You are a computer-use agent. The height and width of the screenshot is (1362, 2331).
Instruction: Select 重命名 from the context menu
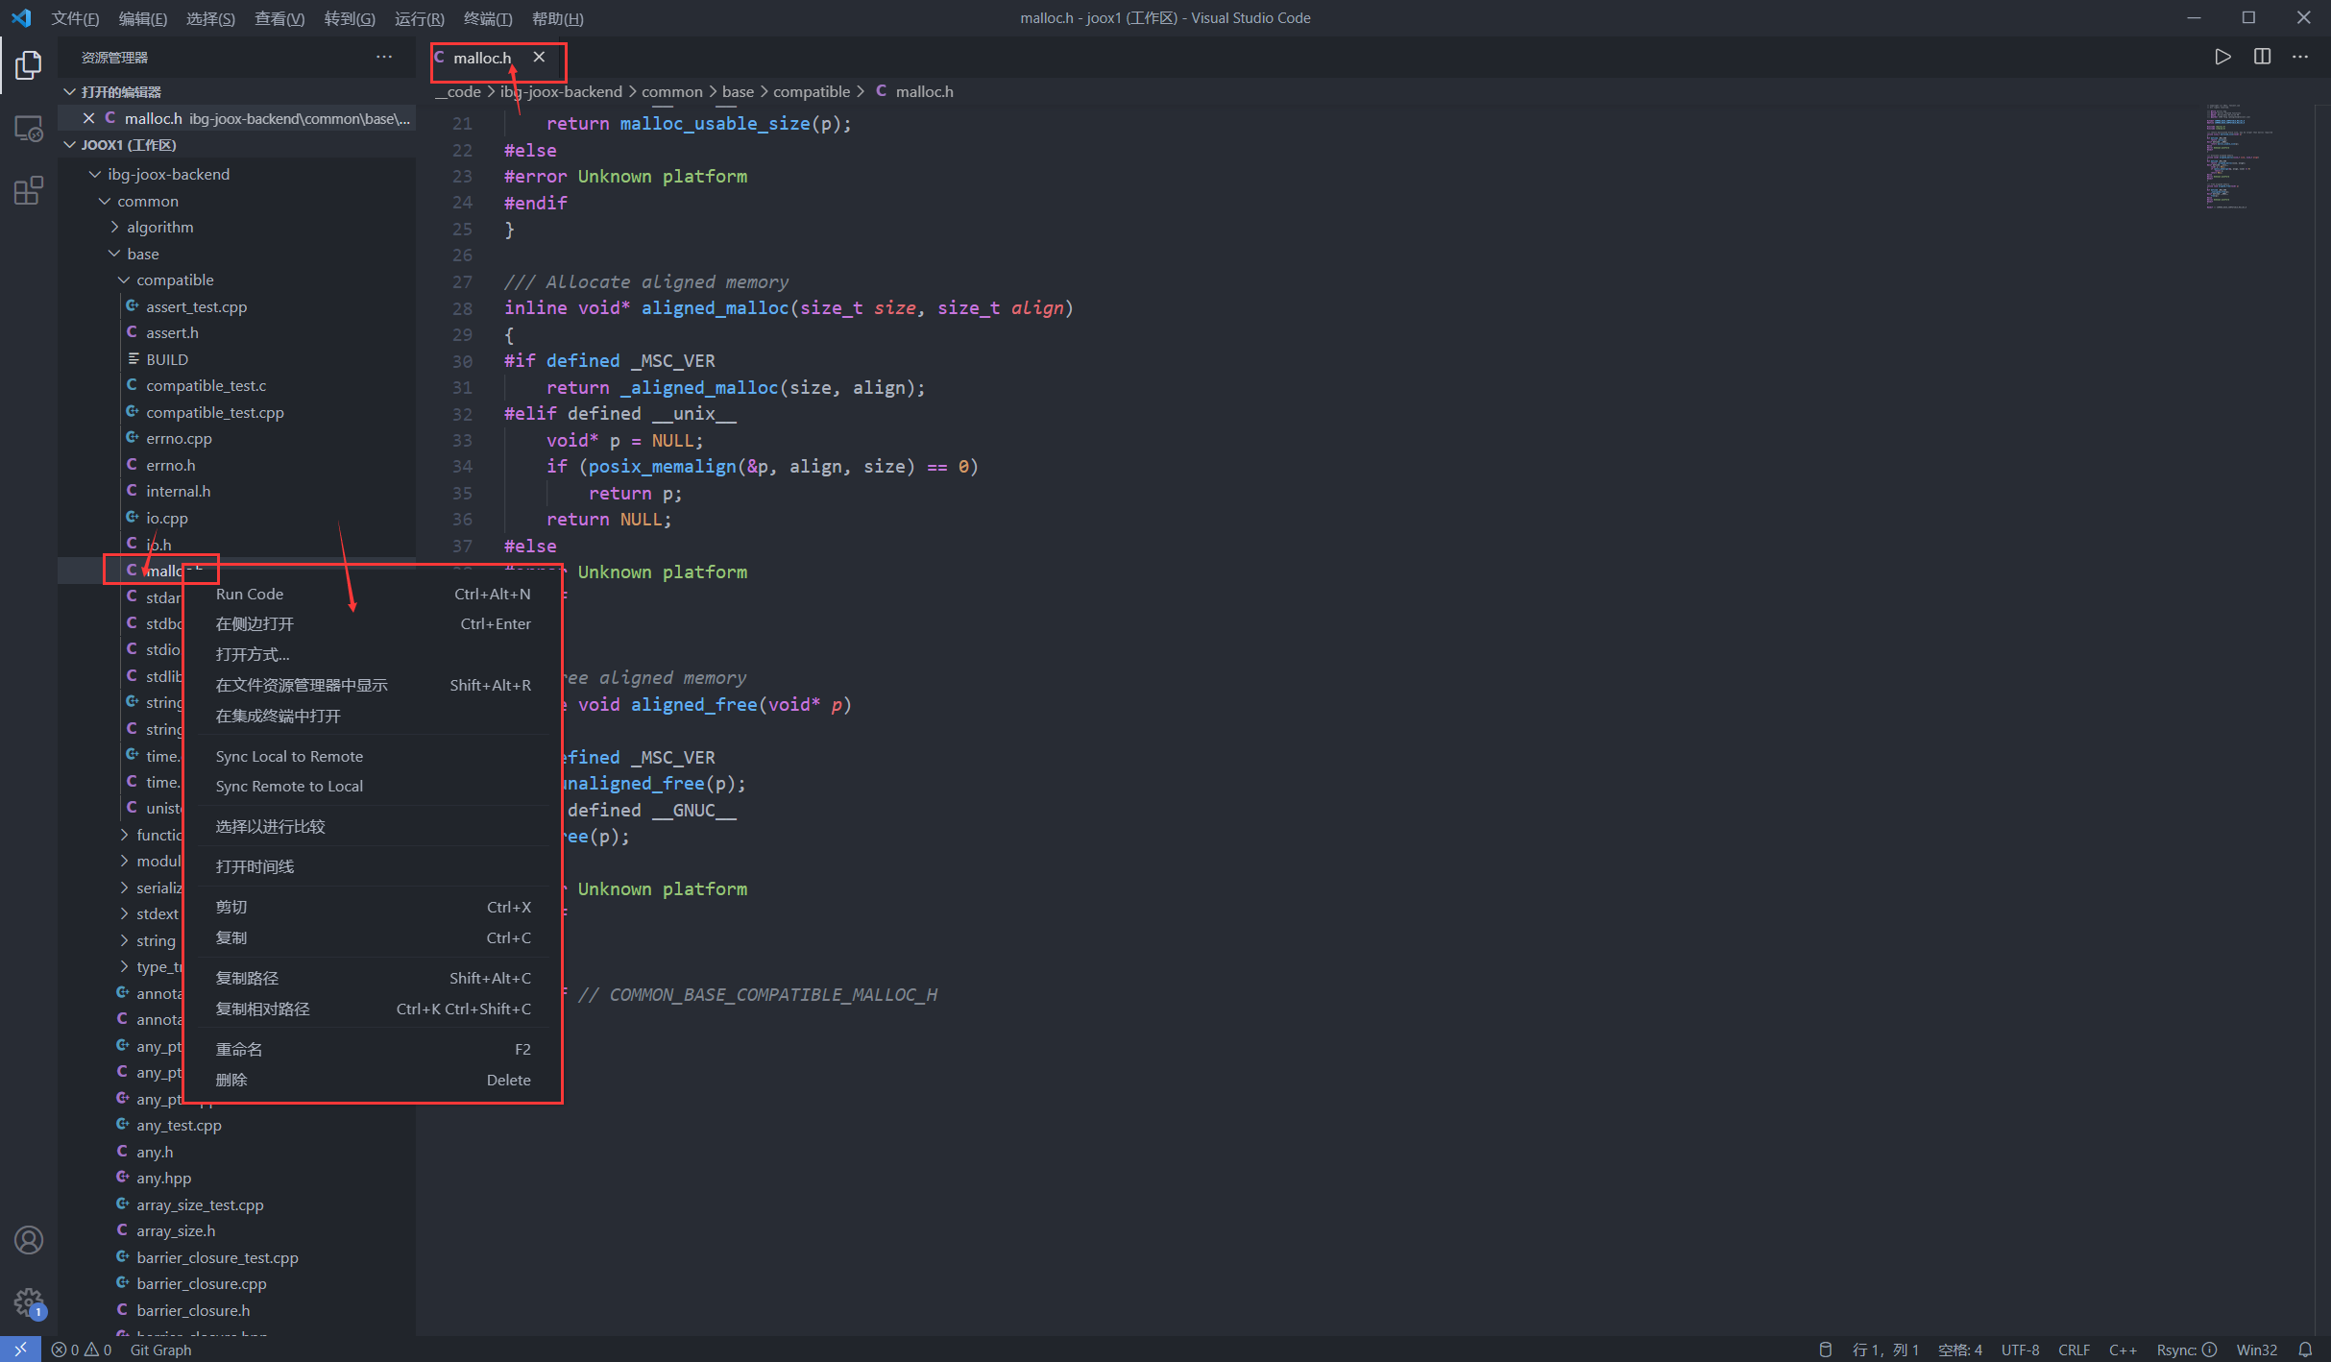point(239,1049)
